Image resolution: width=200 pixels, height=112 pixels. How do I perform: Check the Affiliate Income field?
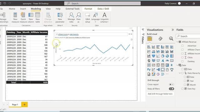[x=182, y=54]
